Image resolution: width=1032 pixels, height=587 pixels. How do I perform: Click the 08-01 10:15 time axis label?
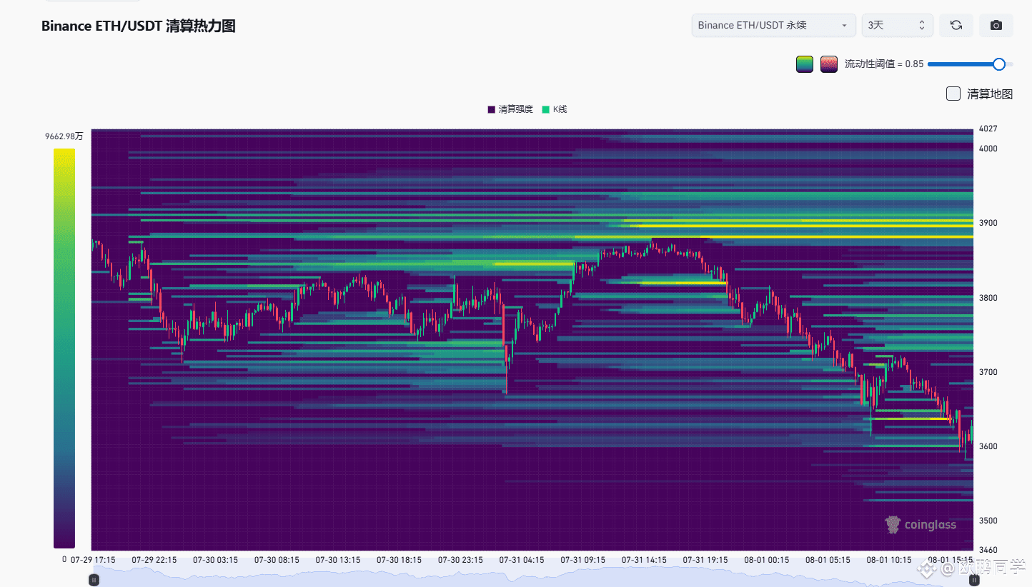tap(889, 560)
